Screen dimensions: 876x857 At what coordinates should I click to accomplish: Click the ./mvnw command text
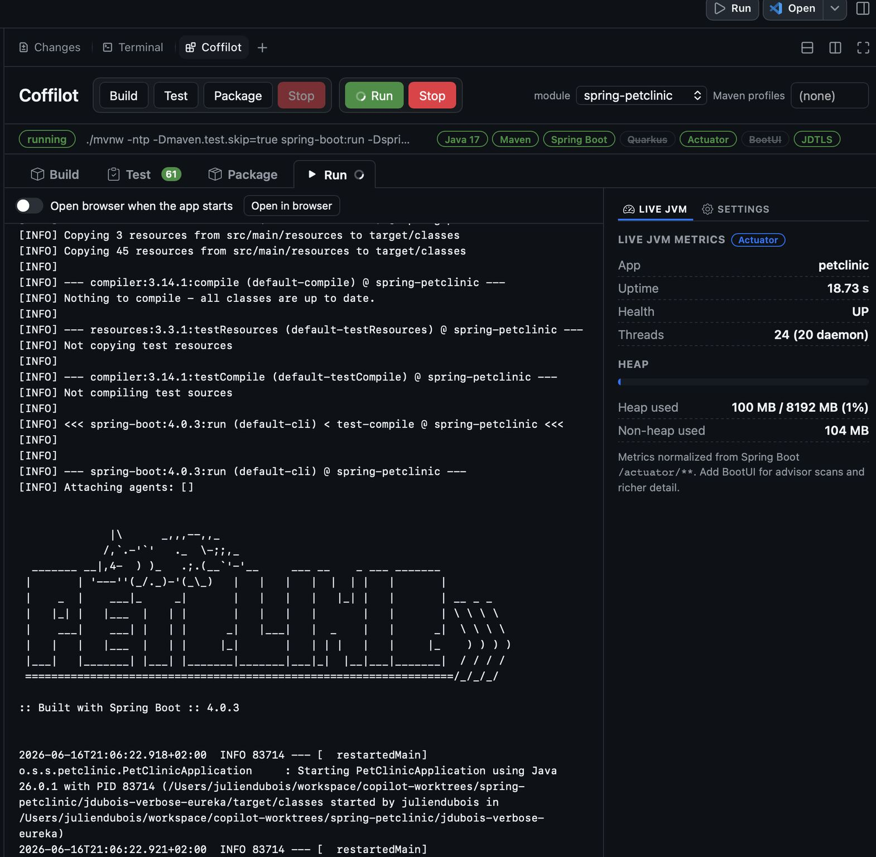(x=248, y=139)
